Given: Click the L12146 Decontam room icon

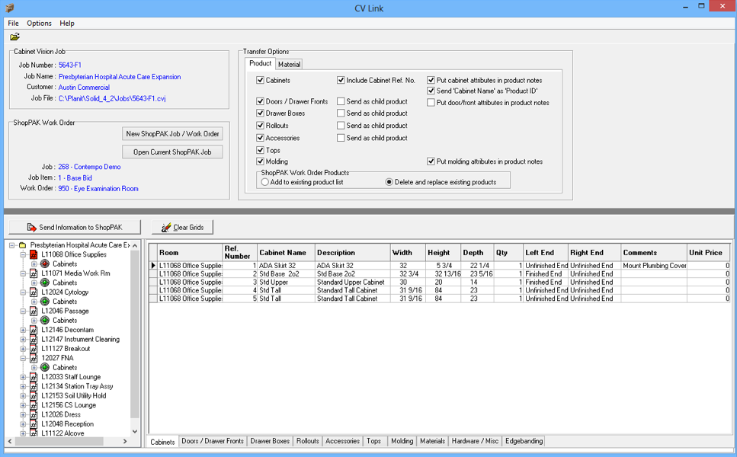Looking at the screenshot, I should (x=34, y=330).
